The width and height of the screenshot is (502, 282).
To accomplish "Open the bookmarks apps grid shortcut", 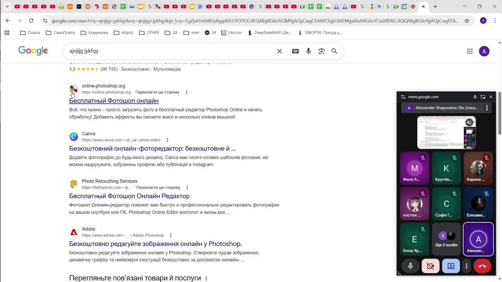I will [7, 33].
